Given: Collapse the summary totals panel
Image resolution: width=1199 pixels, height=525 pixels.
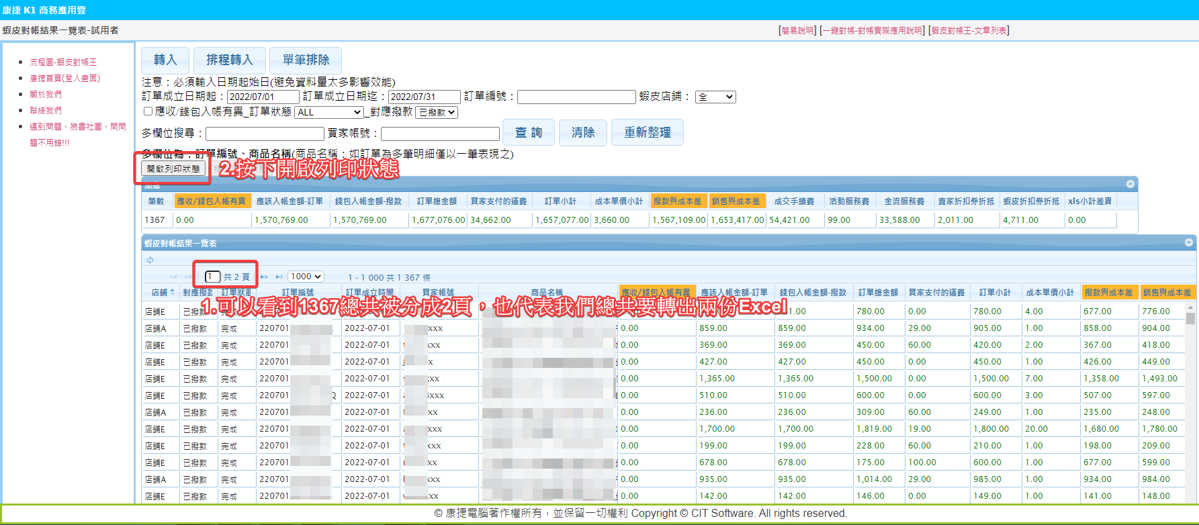Looking at the screenshot, I should pos(1130,184).
